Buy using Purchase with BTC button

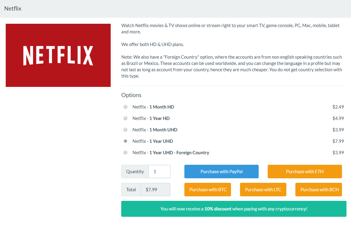click(x=208, y=190)
